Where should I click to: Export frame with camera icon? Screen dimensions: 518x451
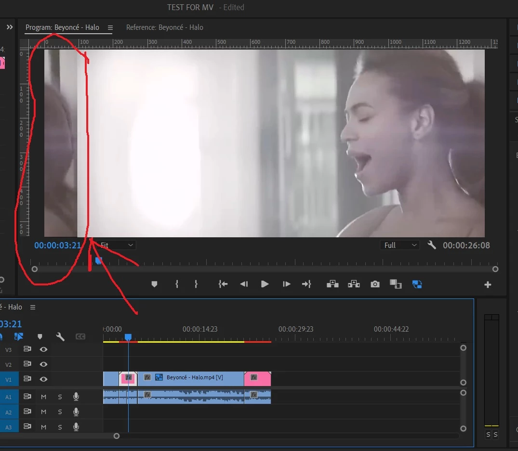[x=375, y=284]
